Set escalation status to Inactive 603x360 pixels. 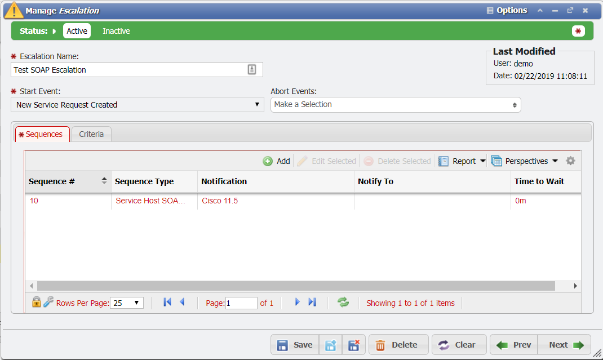(116, 31)
